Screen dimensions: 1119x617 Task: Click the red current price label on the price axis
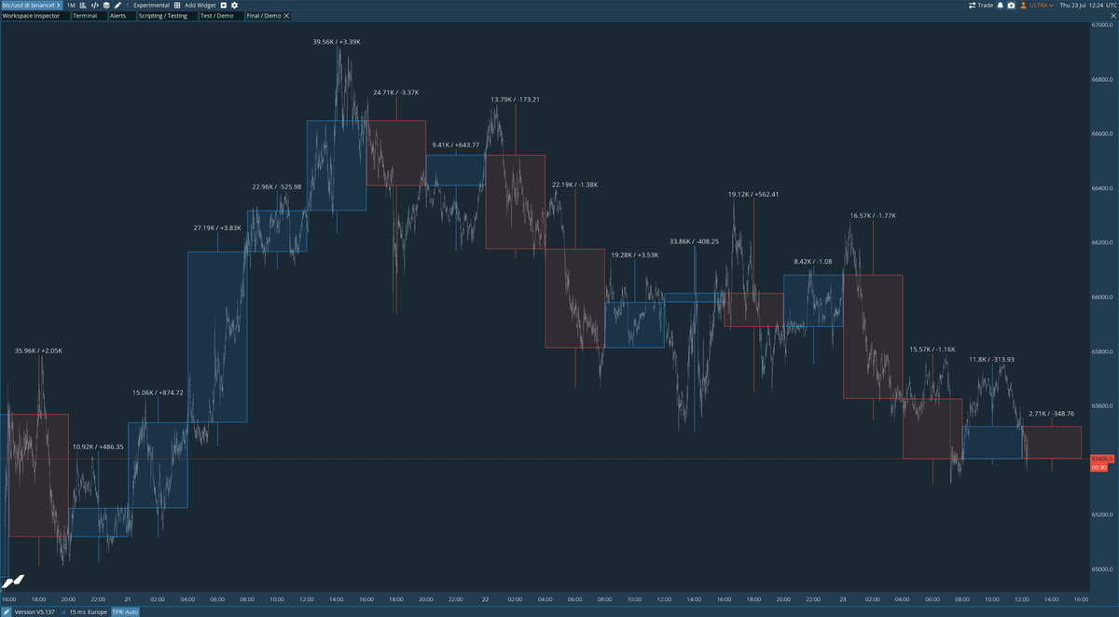click(1102, 459)
